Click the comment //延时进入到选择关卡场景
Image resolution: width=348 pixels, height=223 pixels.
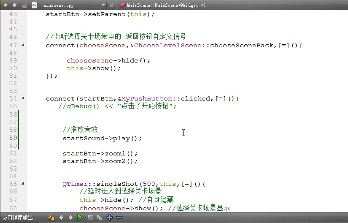coord(121,191)
